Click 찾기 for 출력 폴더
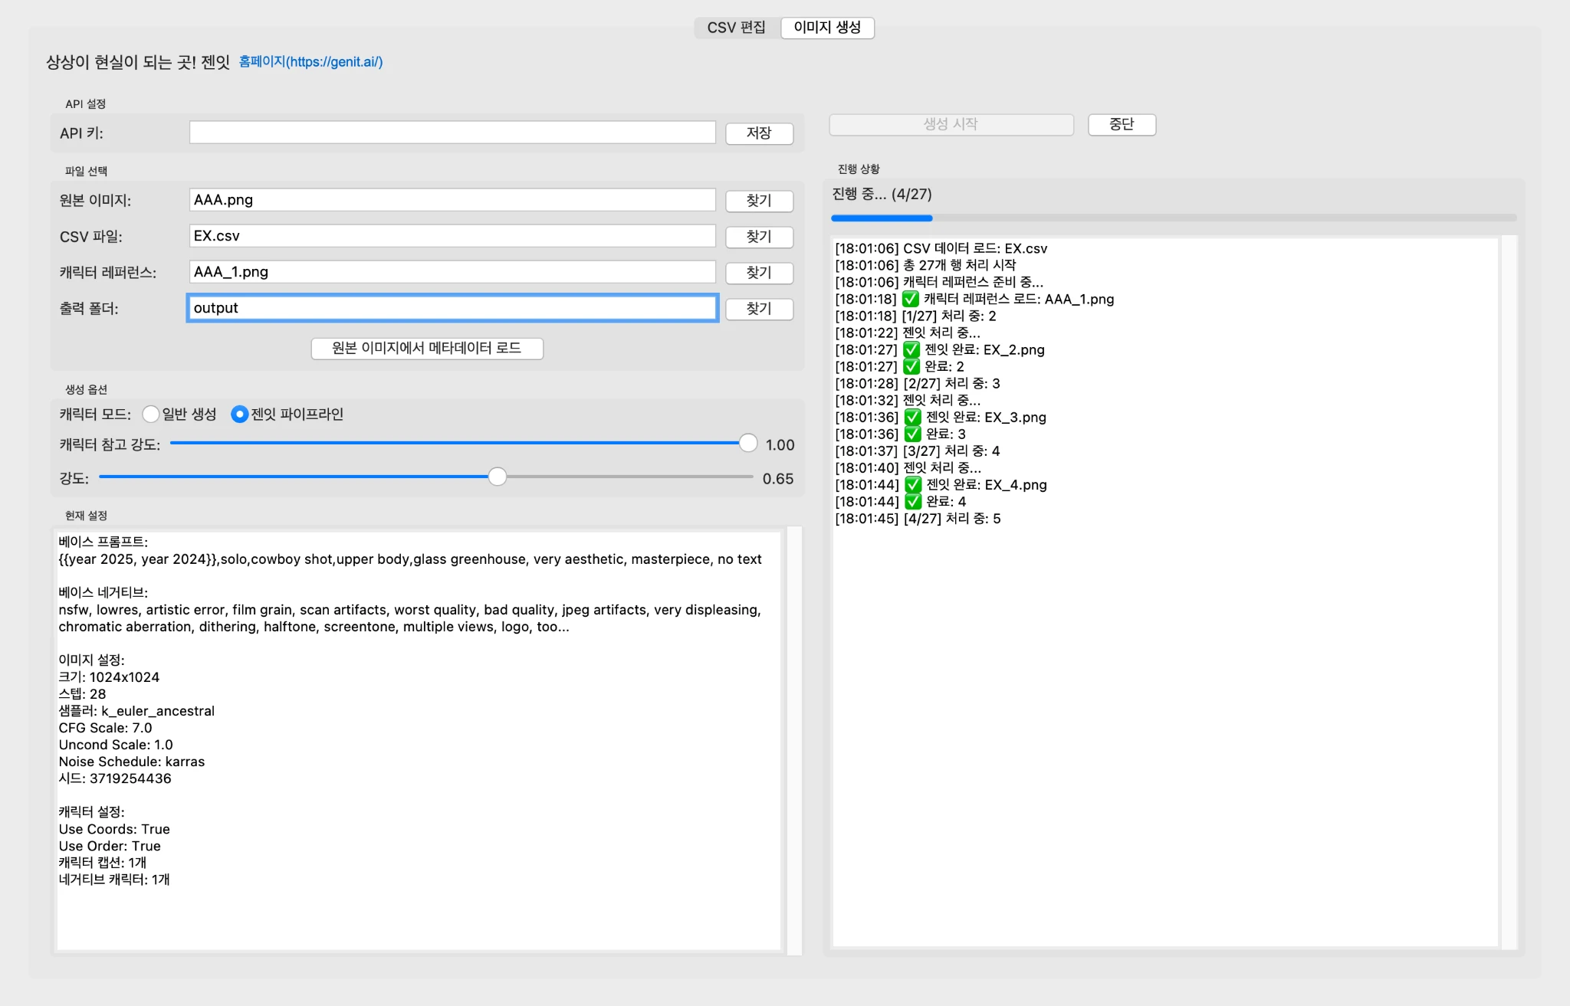This screenshot has height=1006, width=1570. click(x=759, y=309)
